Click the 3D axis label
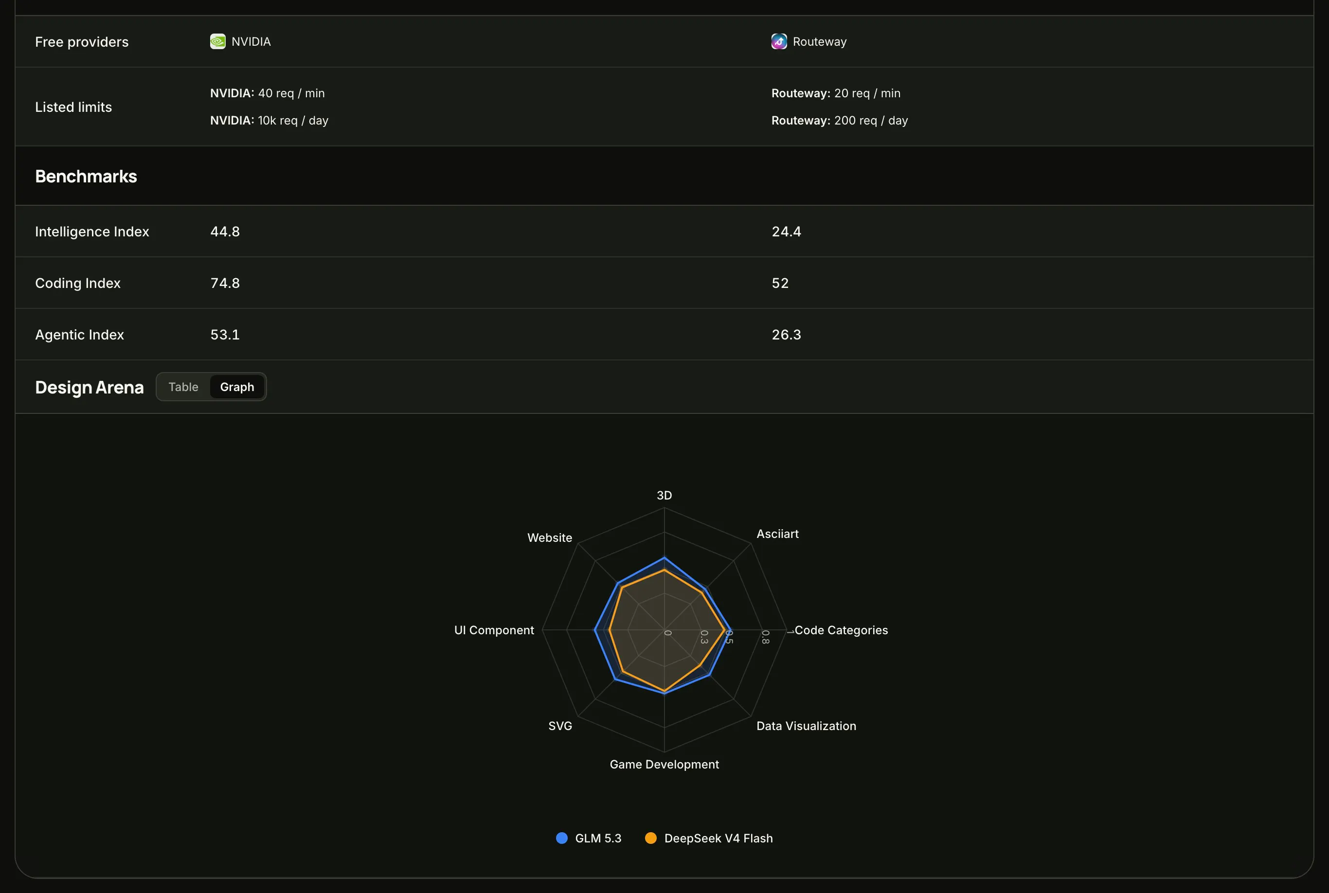The width and height of the screenshot is (1329, 893). 664,496
